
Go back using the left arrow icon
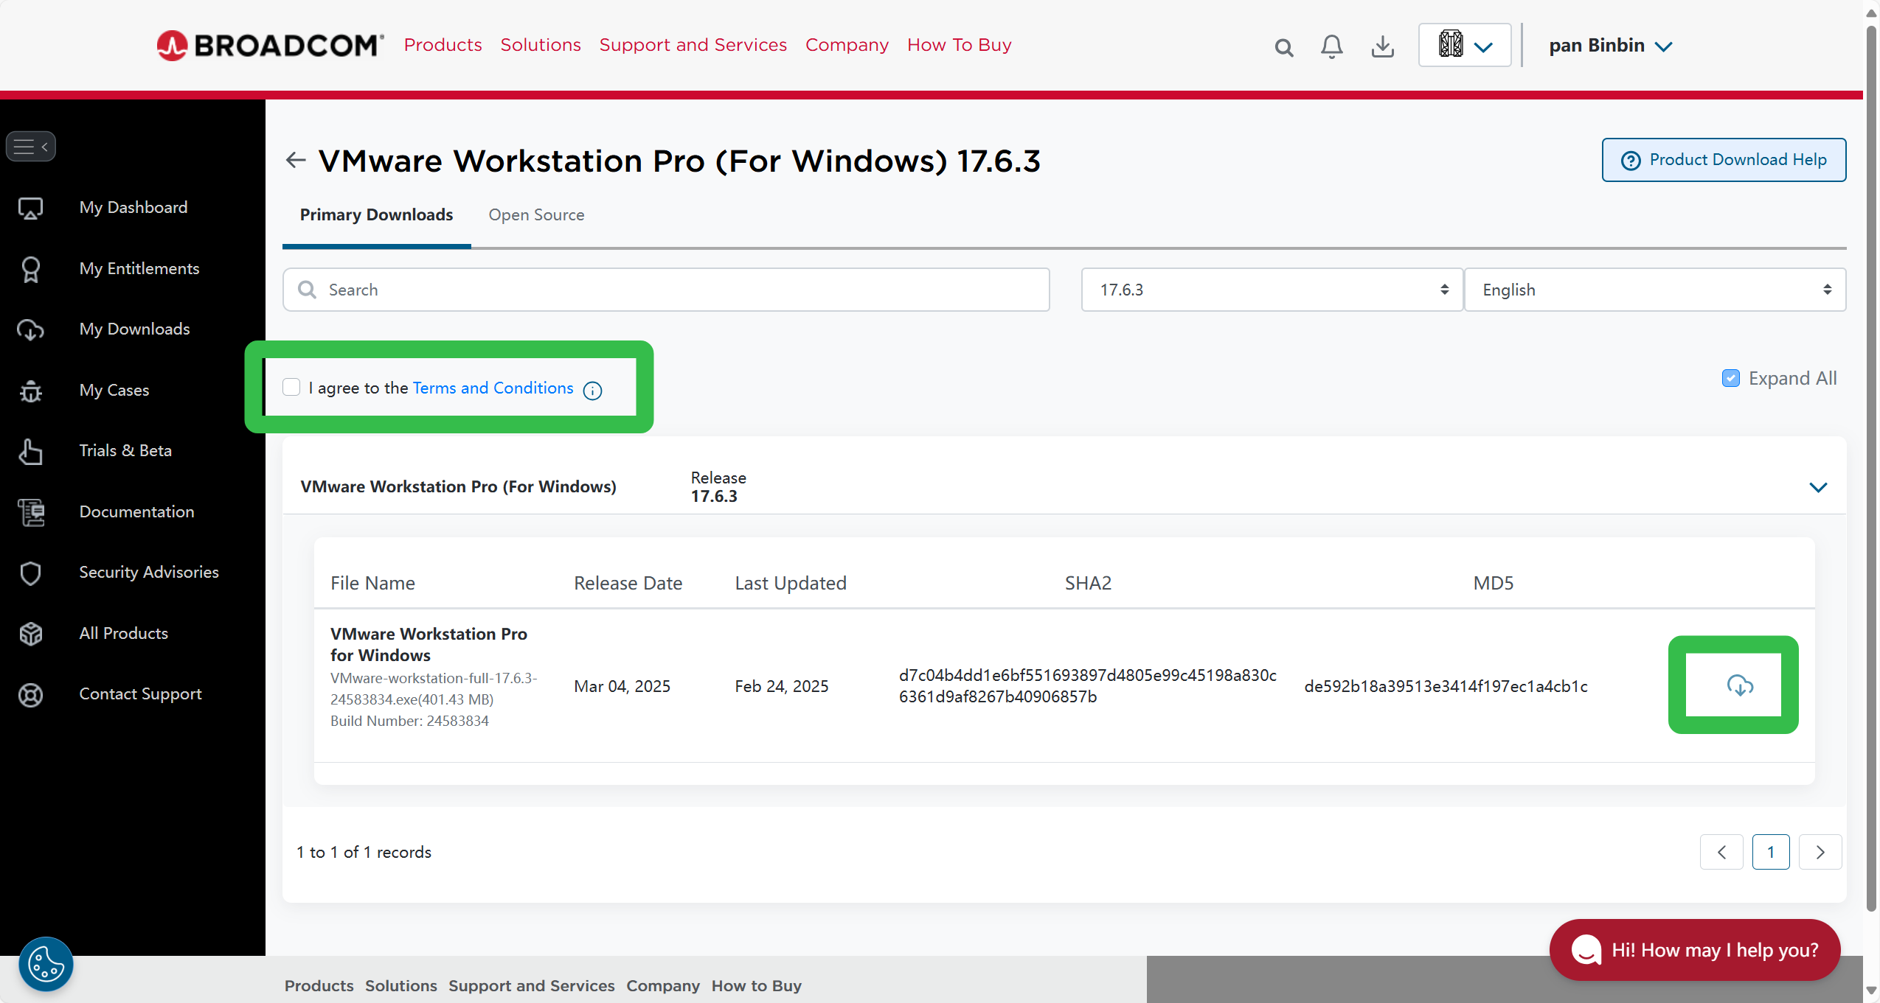pos(296,160)
